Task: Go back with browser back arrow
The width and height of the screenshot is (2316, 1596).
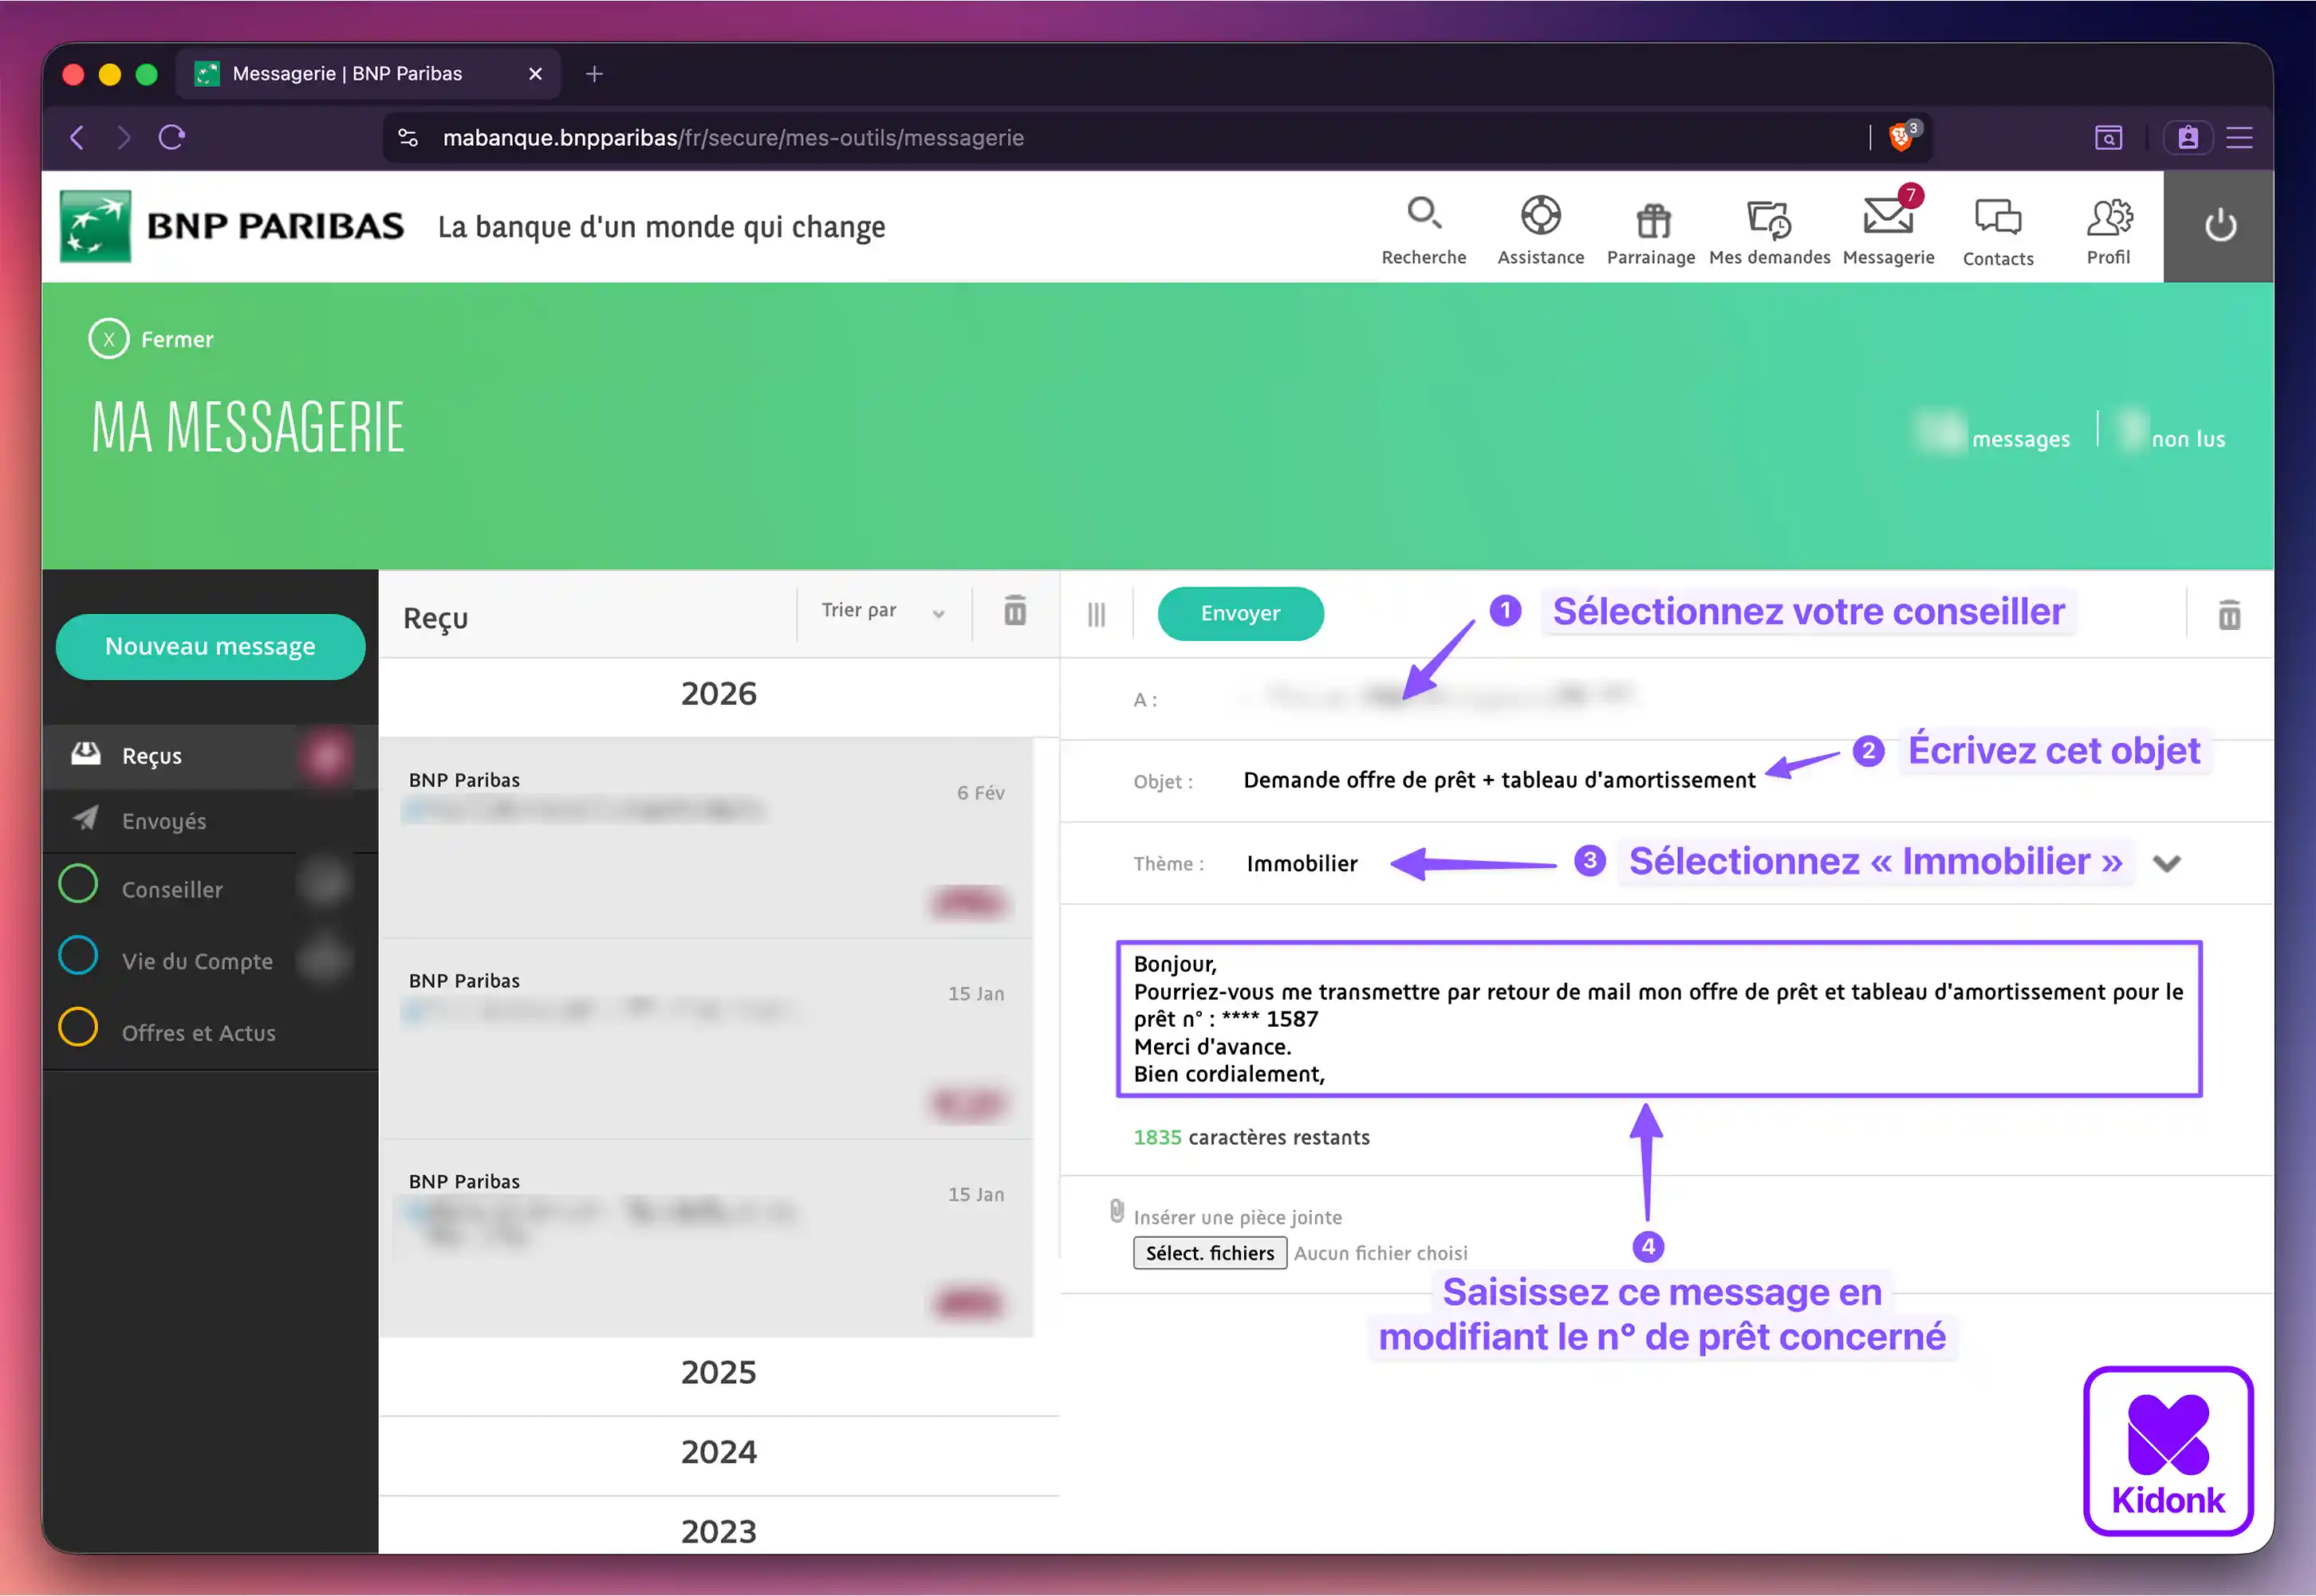Action: [77, 137]
